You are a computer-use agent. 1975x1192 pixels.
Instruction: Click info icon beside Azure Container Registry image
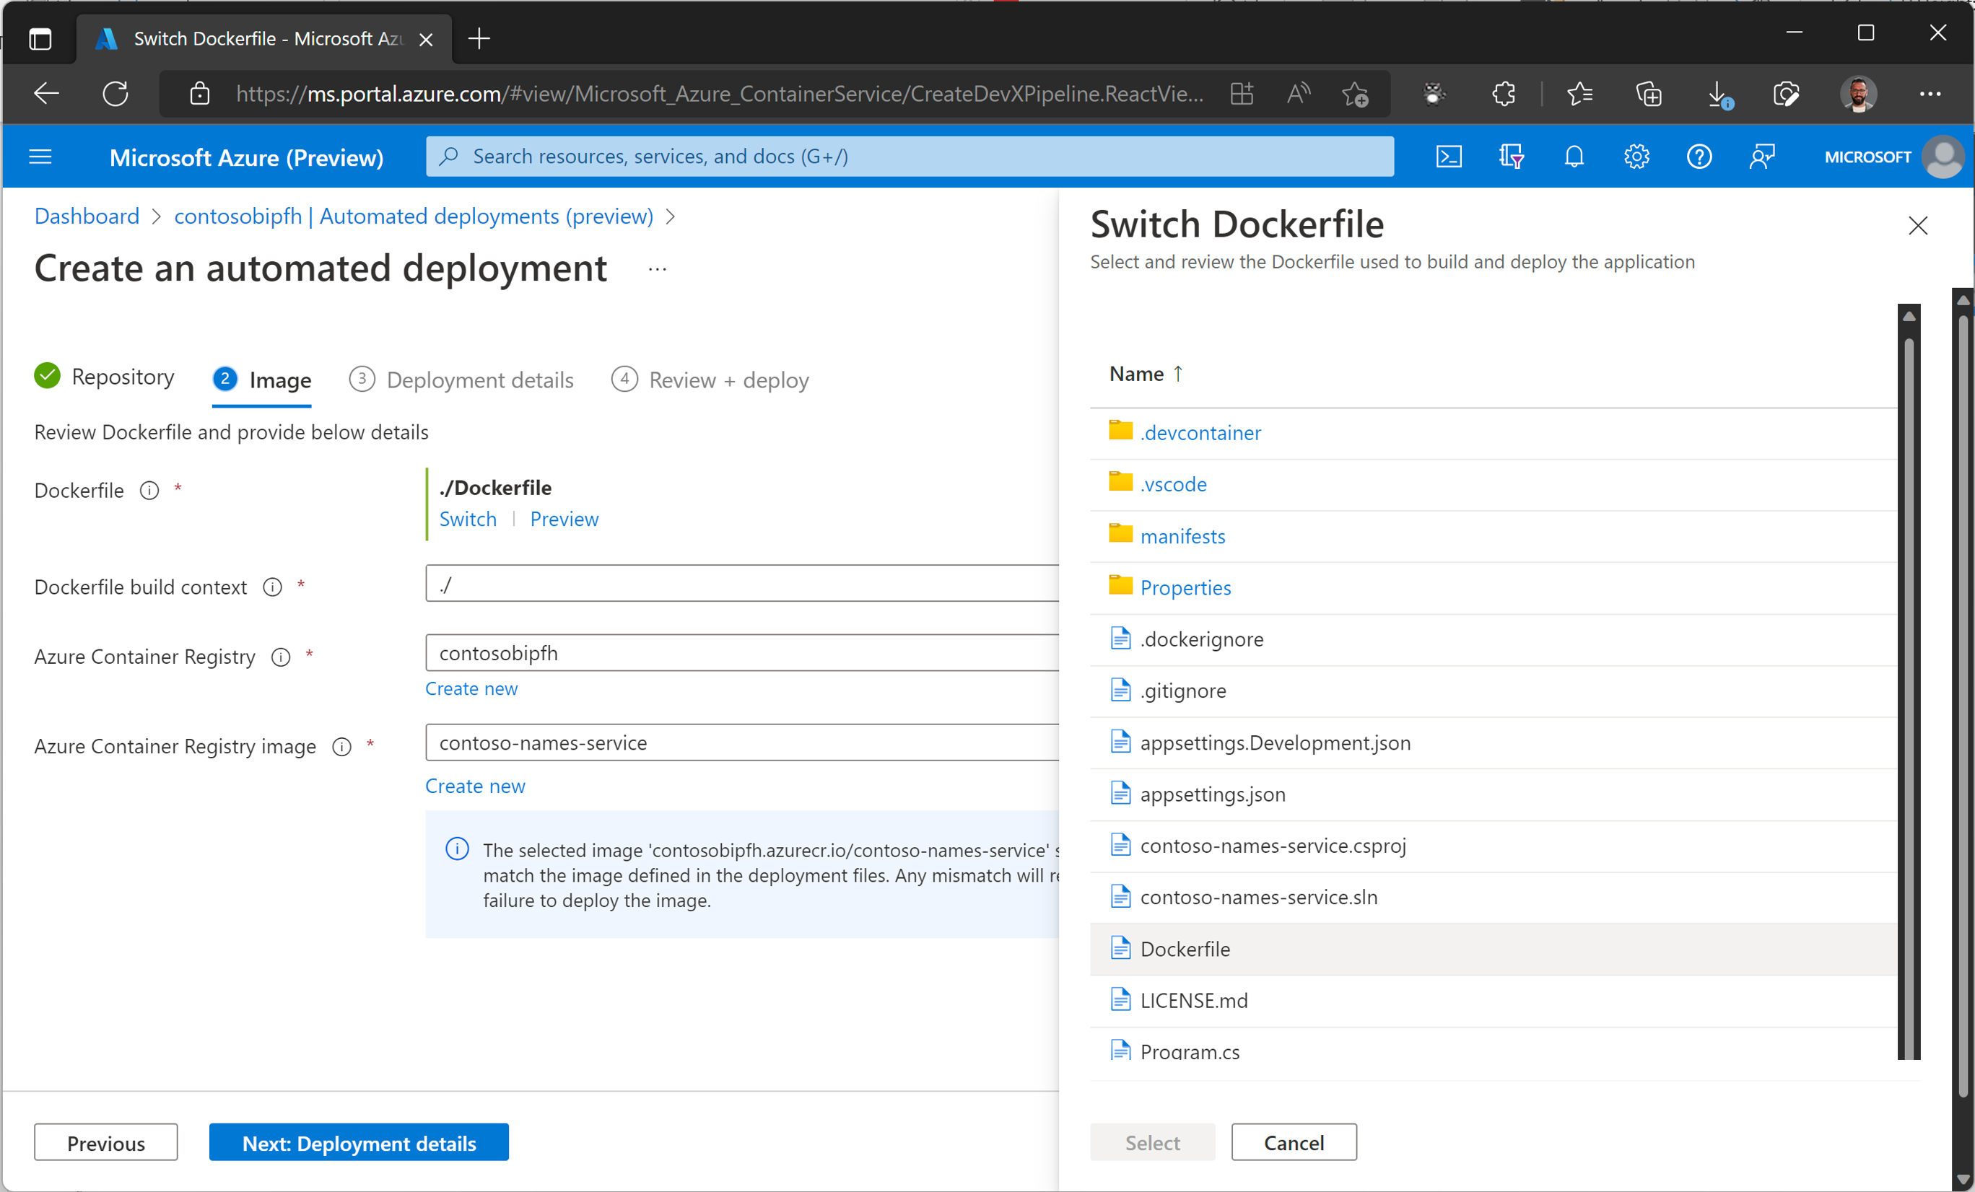pos(342,747)
